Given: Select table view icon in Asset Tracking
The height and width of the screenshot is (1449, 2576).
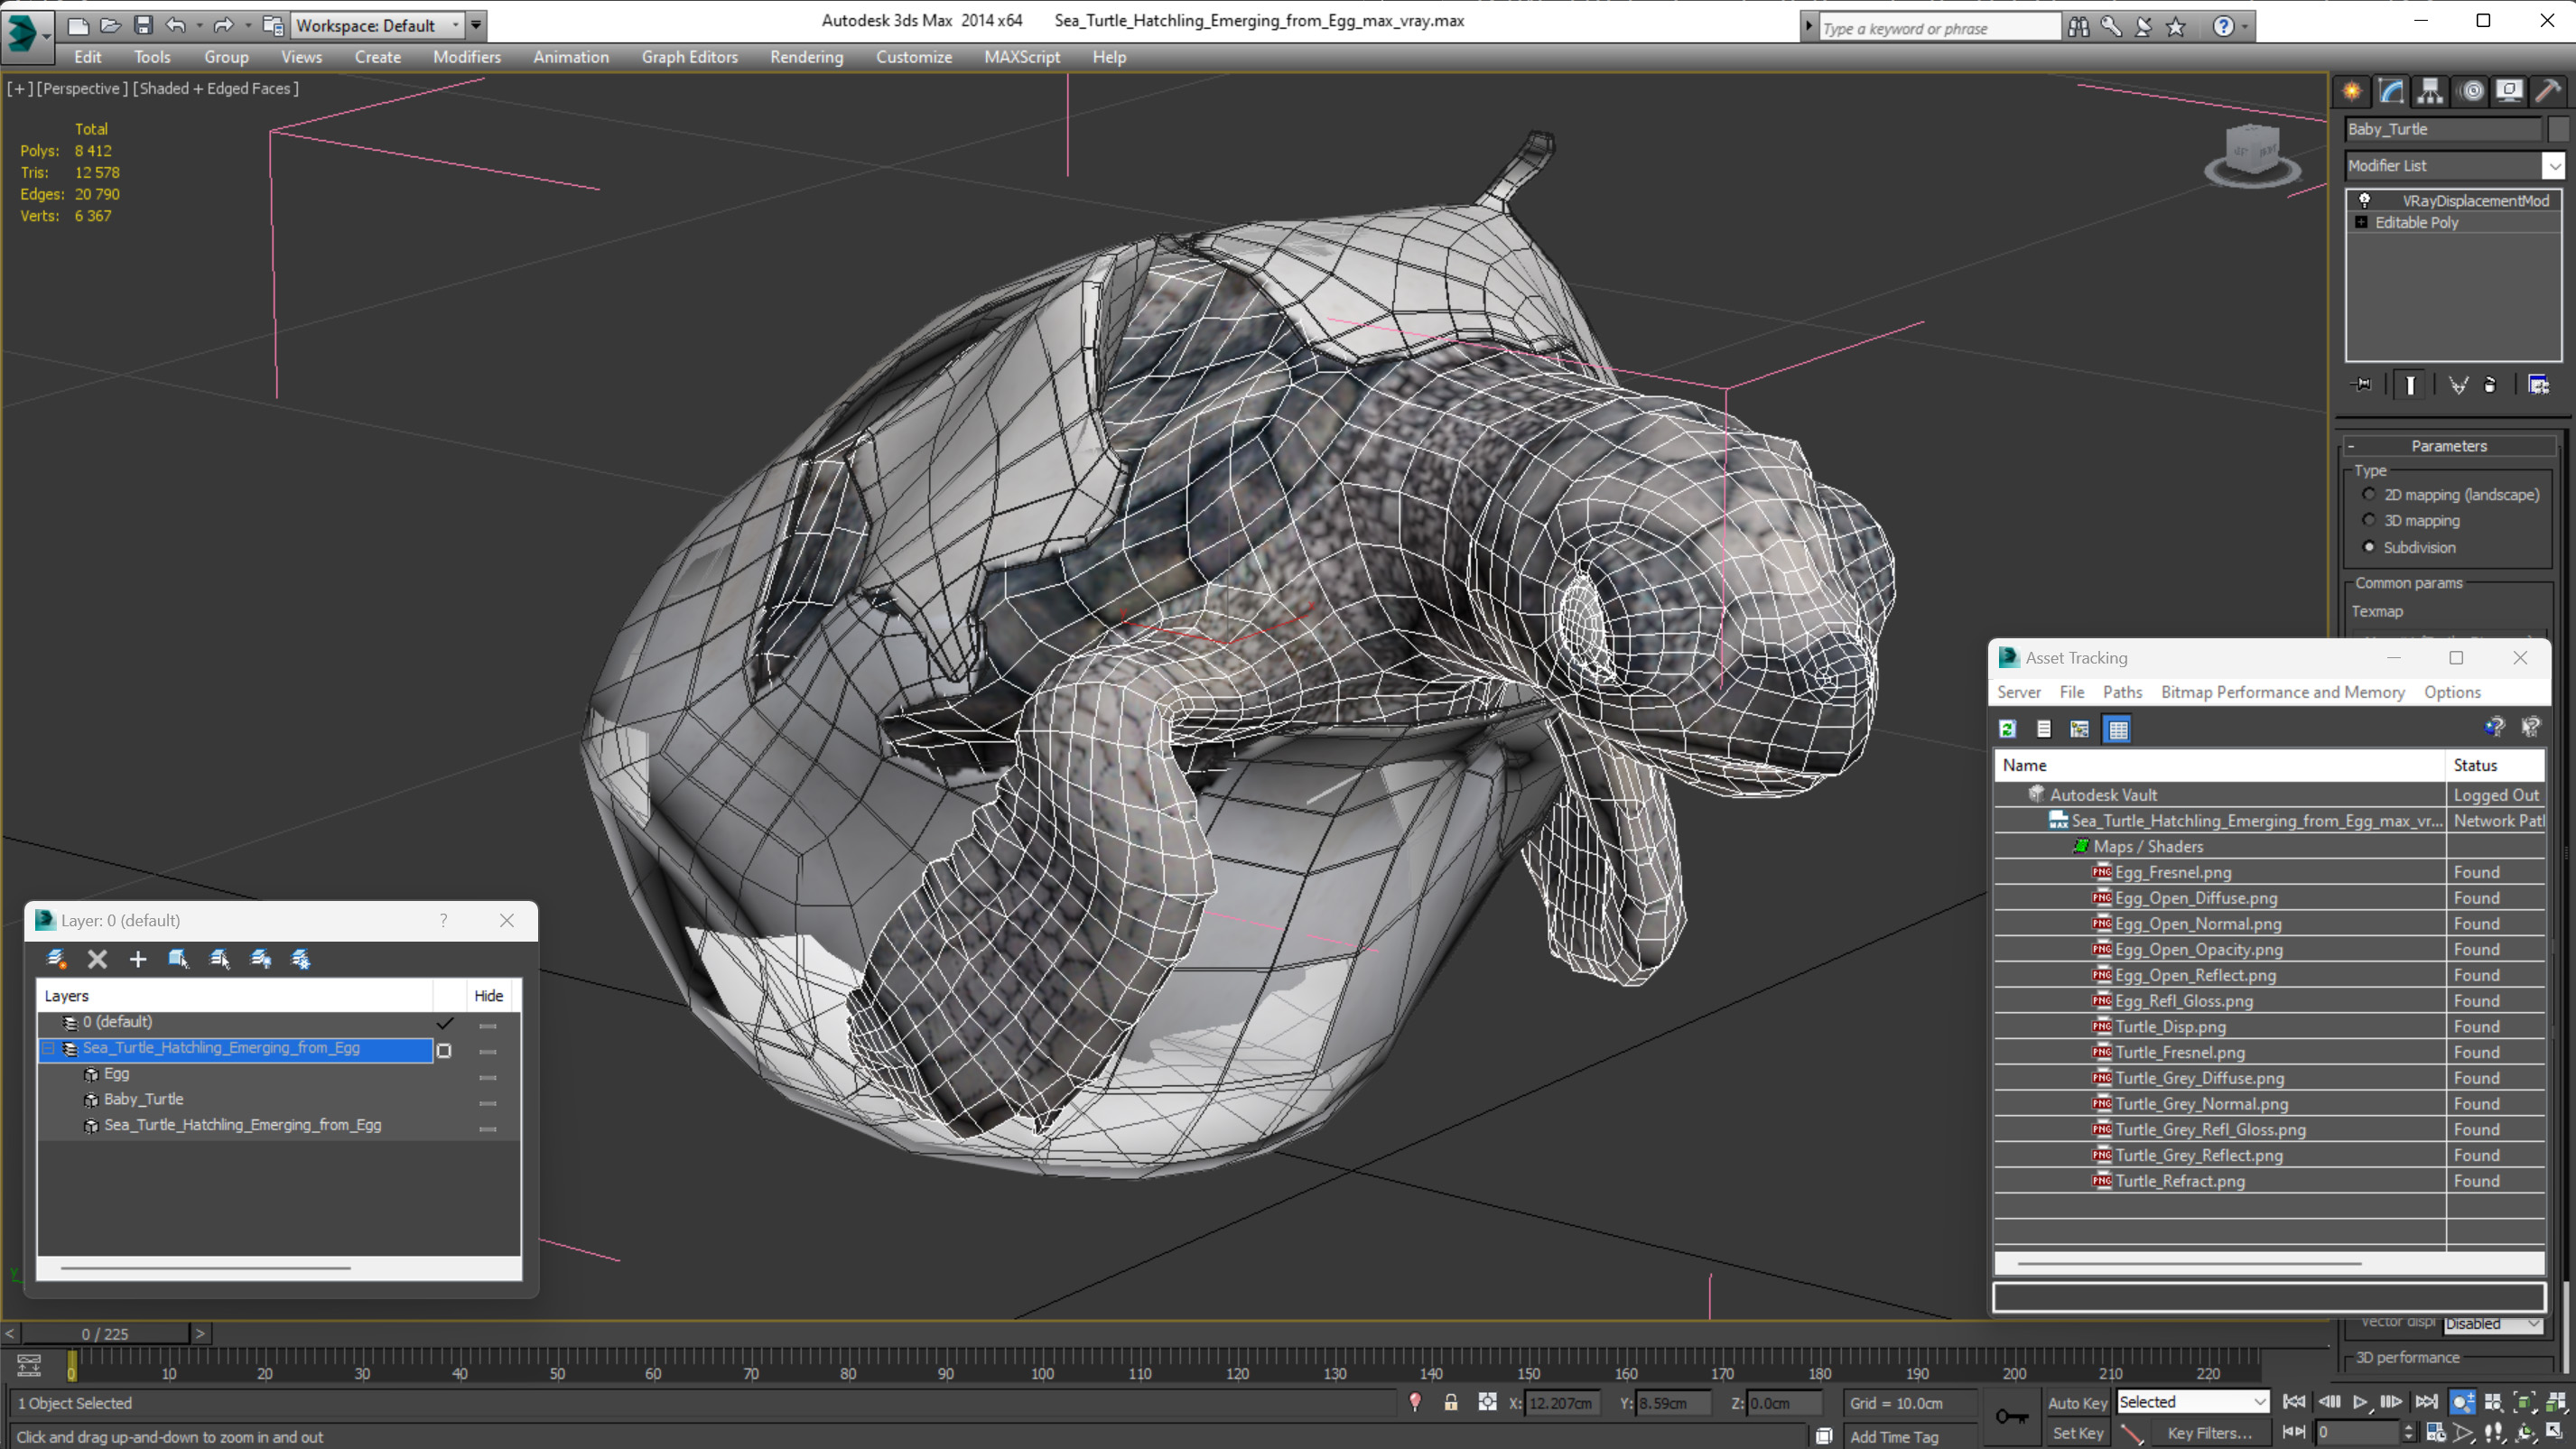Looking at the screenshot, I should point(2117,729).
